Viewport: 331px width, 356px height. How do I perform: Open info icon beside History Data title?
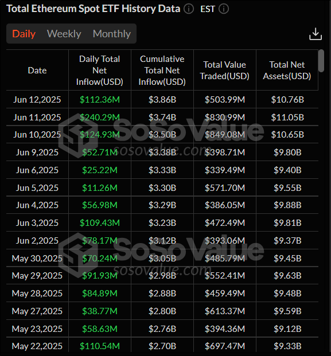pyautogui.click(x=189, y=9)
